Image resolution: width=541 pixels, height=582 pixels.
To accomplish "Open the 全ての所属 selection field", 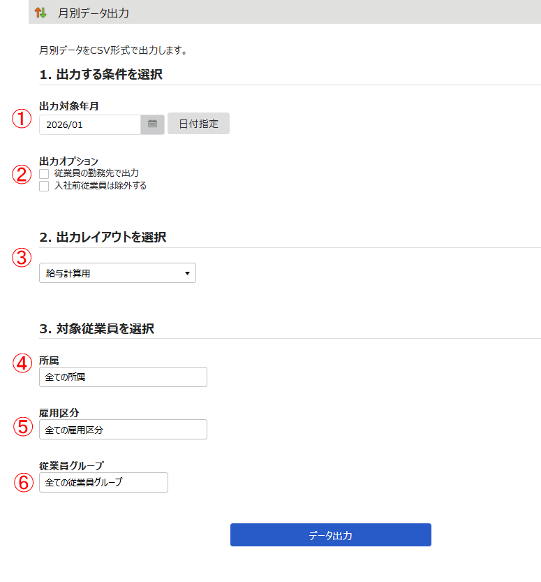I will click(123, 377).
